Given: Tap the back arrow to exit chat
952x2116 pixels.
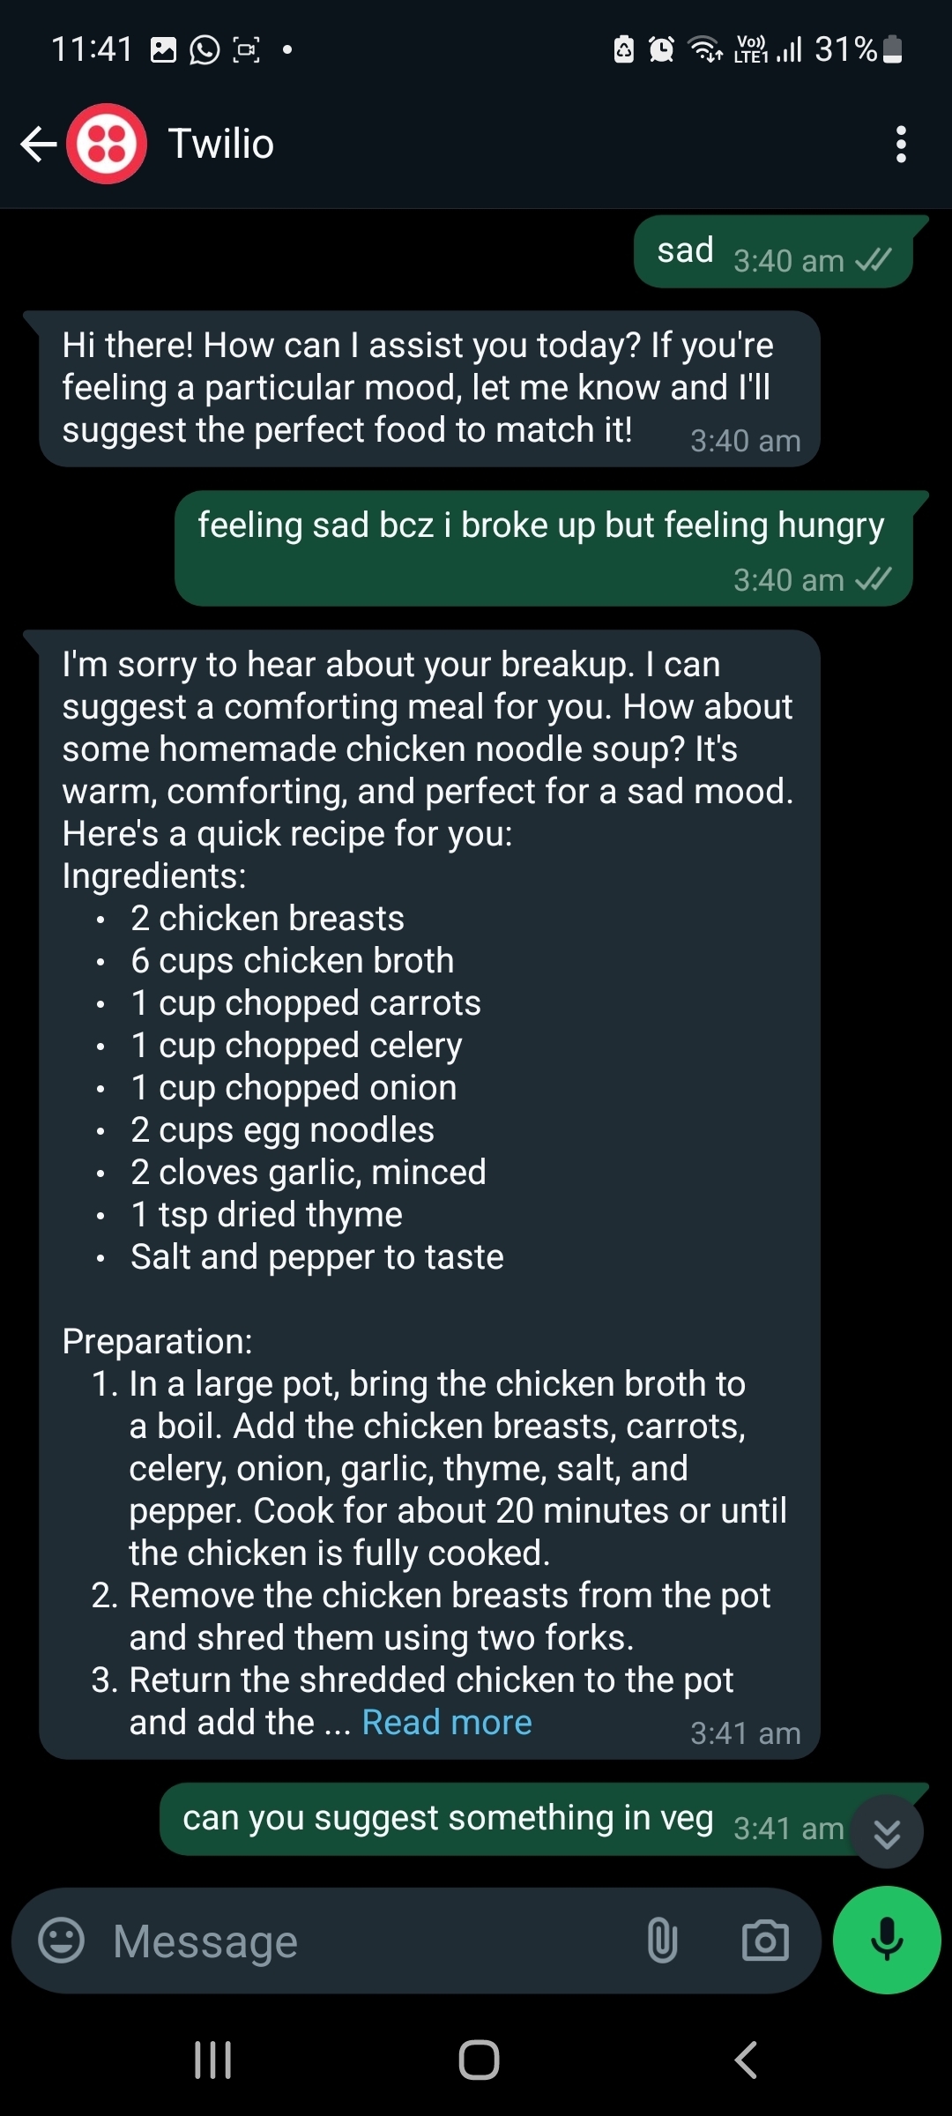Looking at the screenshot, I should [38, 144].
